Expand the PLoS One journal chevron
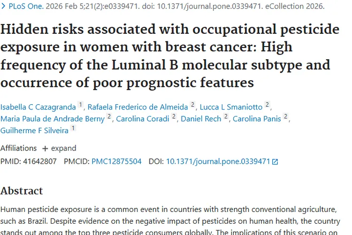Image resolution: width=352 pixels, height=235 pixels. 3,7
